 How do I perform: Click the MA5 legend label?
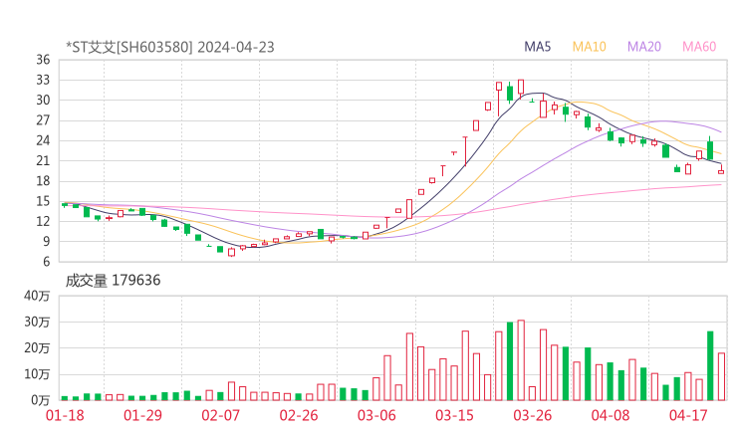(537, 47)
